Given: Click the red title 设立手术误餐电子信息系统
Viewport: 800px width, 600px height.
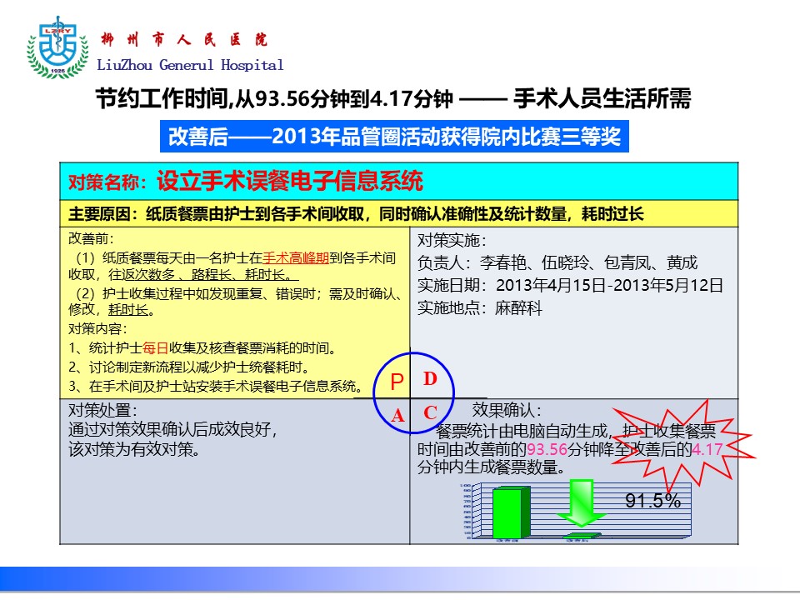Looking at the screenshot, I should [289, 181].
